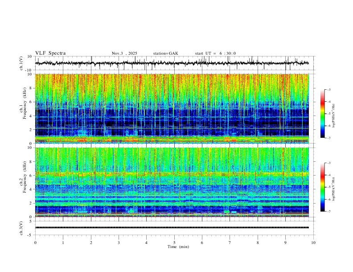353x272 pixels.
Task: Click the "-7" tick on the upper colorbar
Action: click(x=328, y=138)
